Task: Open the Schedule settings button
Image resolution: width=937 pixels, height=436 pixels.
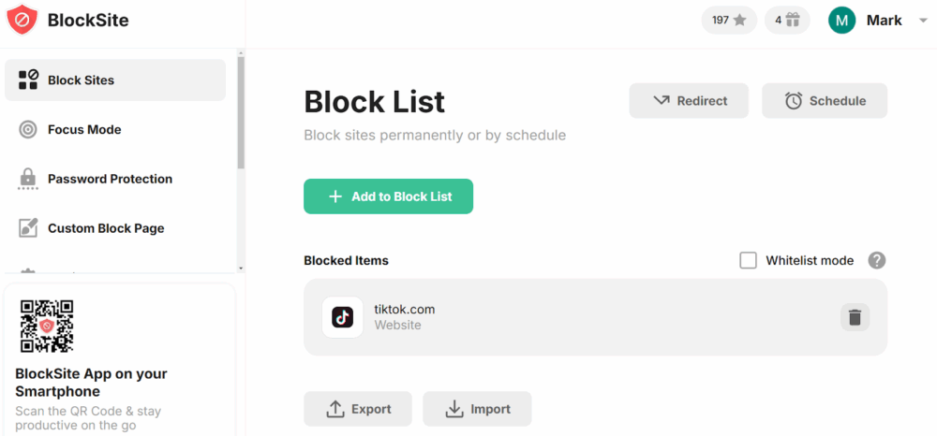Action: (x=824, y=101)
